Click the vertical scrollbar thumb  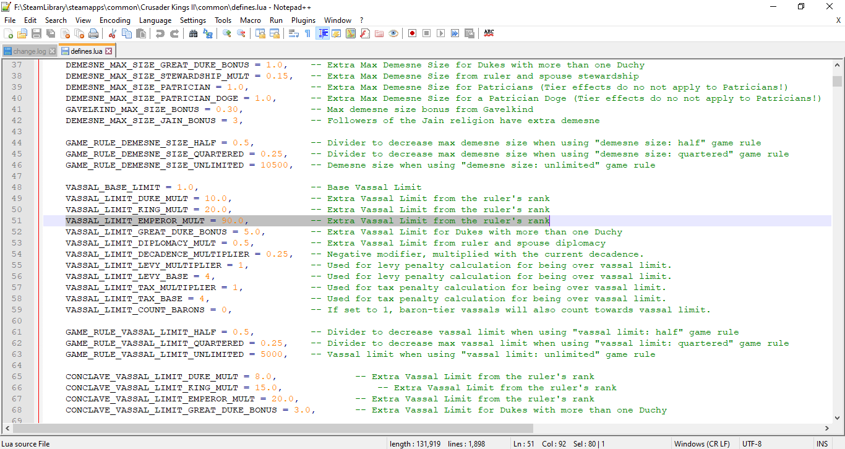coord(838,81)
